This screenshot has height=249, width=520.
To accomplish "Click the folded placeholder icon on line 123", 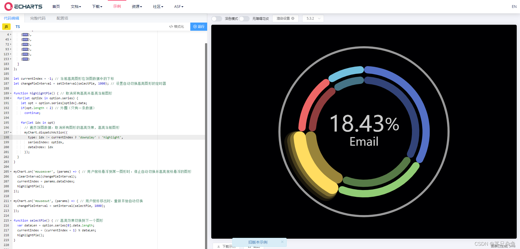I will [26, 54].
